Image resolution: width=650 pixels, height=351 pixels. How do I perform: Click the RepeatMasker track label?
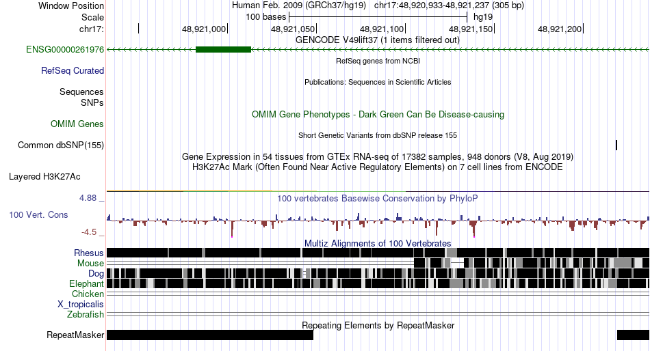click(75, 335)
